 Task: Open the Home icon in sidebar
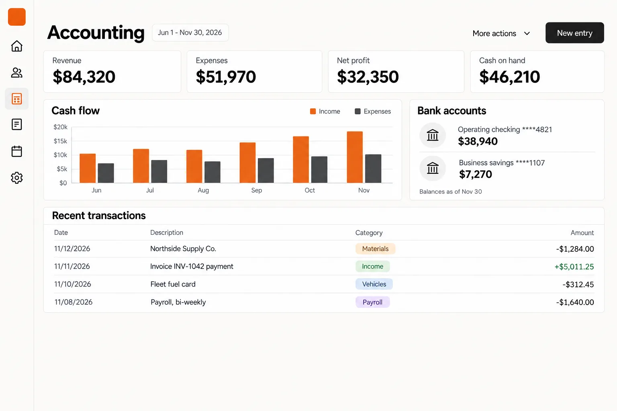pyautogui.click(x=17, y=46)
